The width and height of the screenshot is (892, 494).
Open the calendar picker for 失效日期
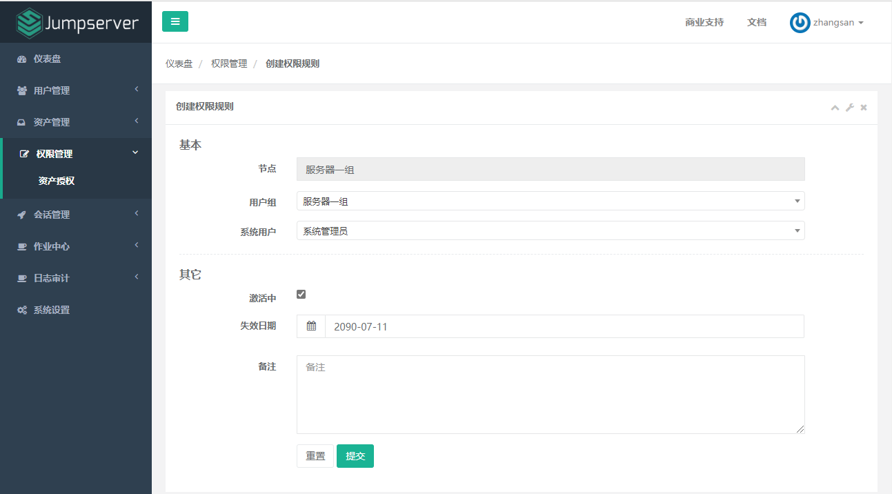[x=310, y=326]
